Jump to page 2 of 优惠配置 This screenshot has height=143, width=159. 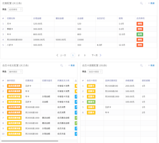point(79,55)
